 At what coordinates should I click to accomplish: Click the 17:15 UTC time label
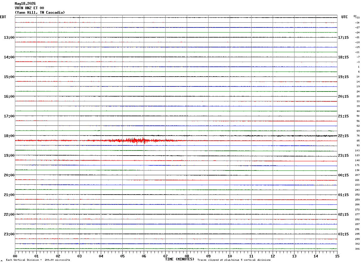point(343,38)
